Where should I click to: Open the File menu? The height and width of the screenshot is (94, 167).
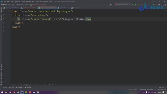click(5, 2)
